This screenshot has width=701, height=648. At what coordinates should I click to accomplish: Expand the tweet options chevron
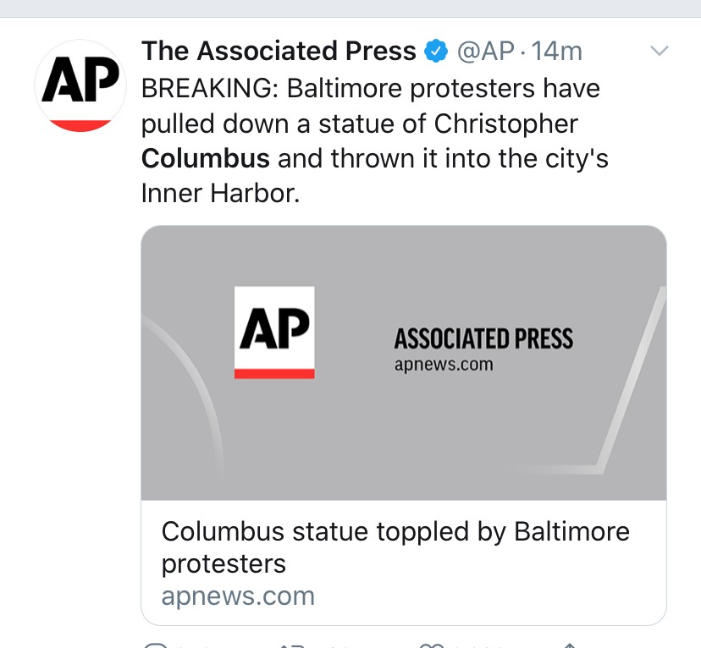pyautogui.click(x=660, y=51)
